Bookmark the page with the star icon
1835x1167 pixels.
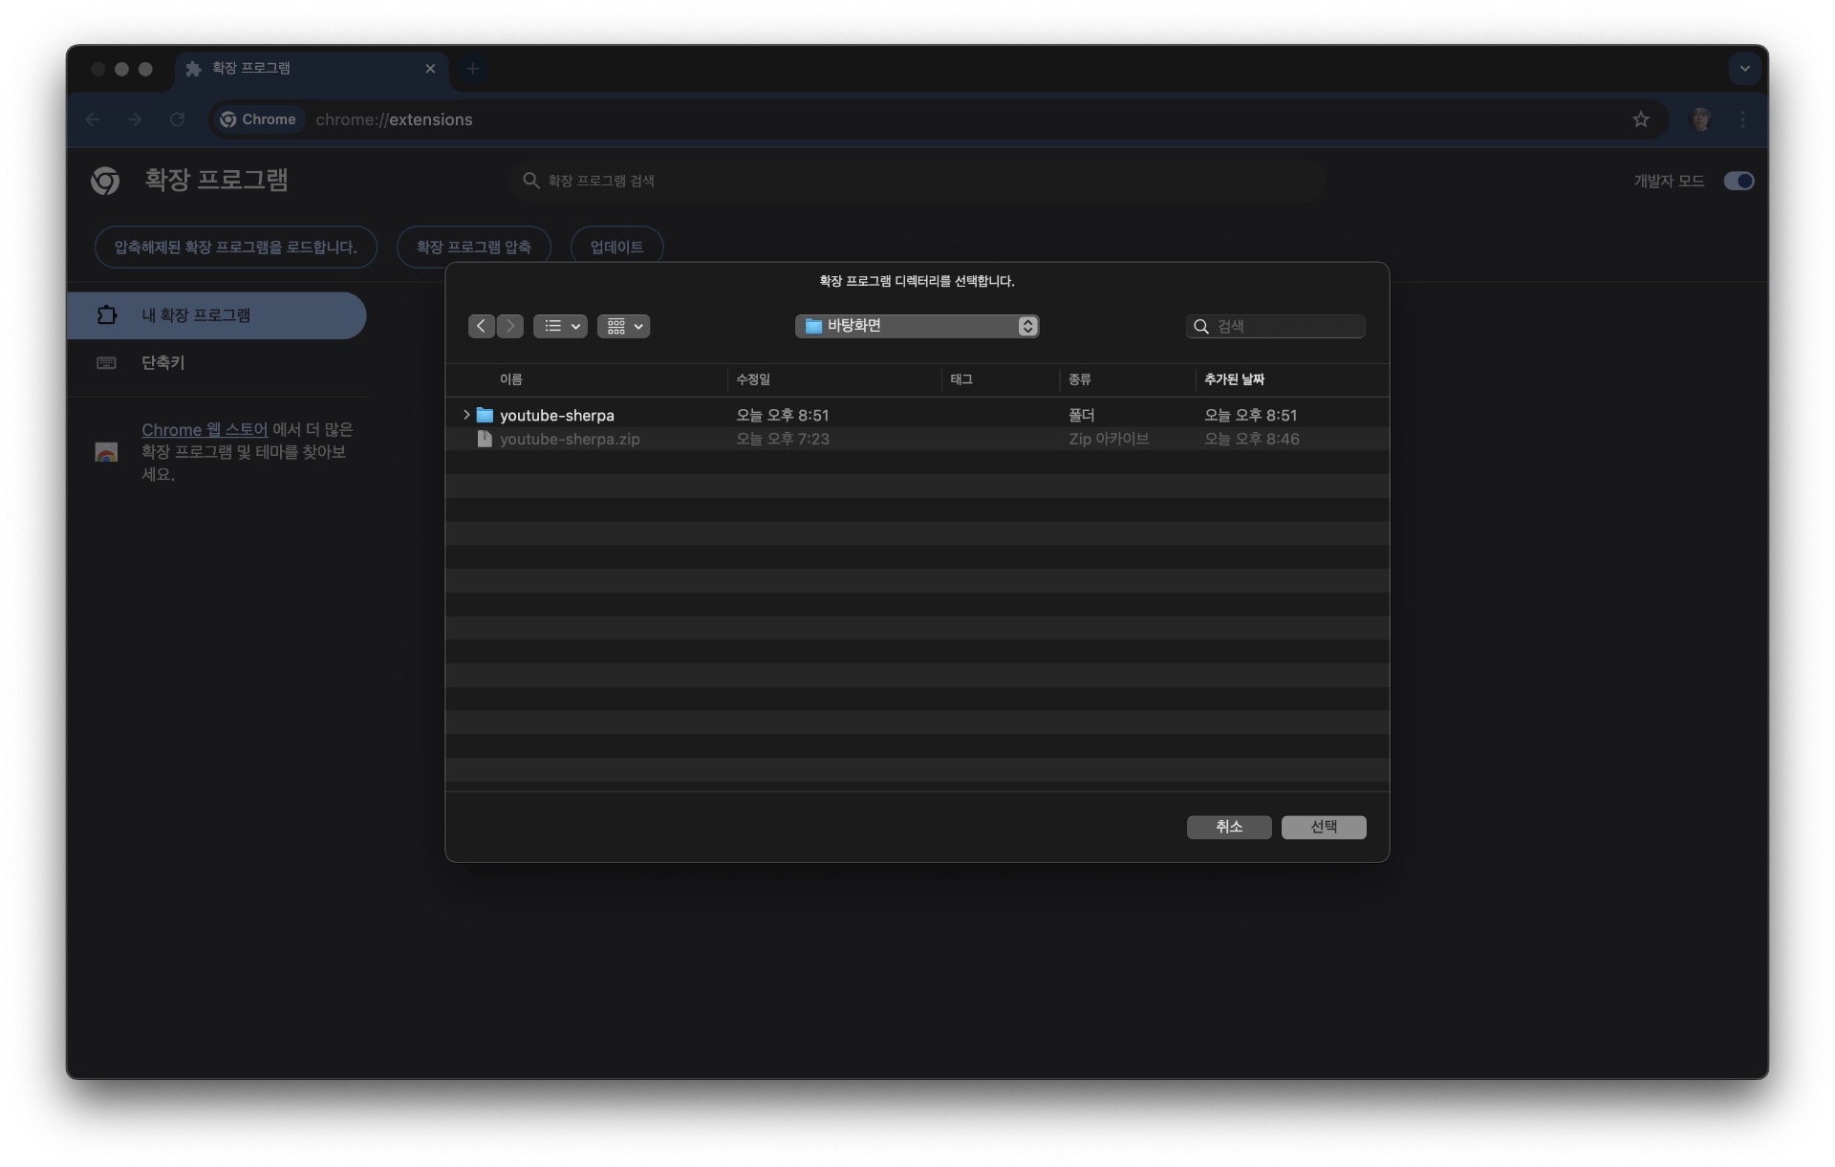click(1642, 119)
